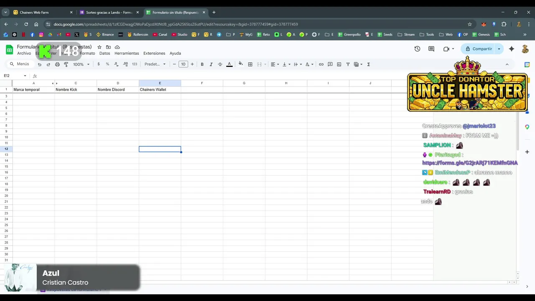Open the font family dropdown Predet...
The image size is (535, 301).
(x=155, y=64)
